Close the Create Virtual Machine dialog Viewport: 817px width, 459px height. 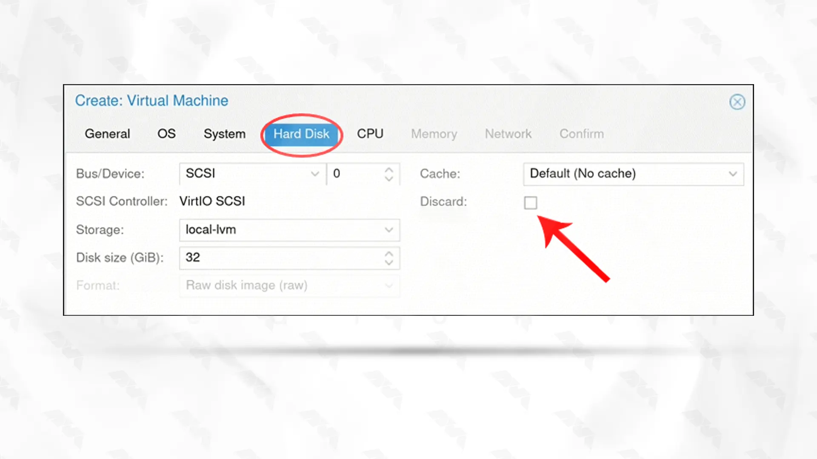tap(737, 102)
